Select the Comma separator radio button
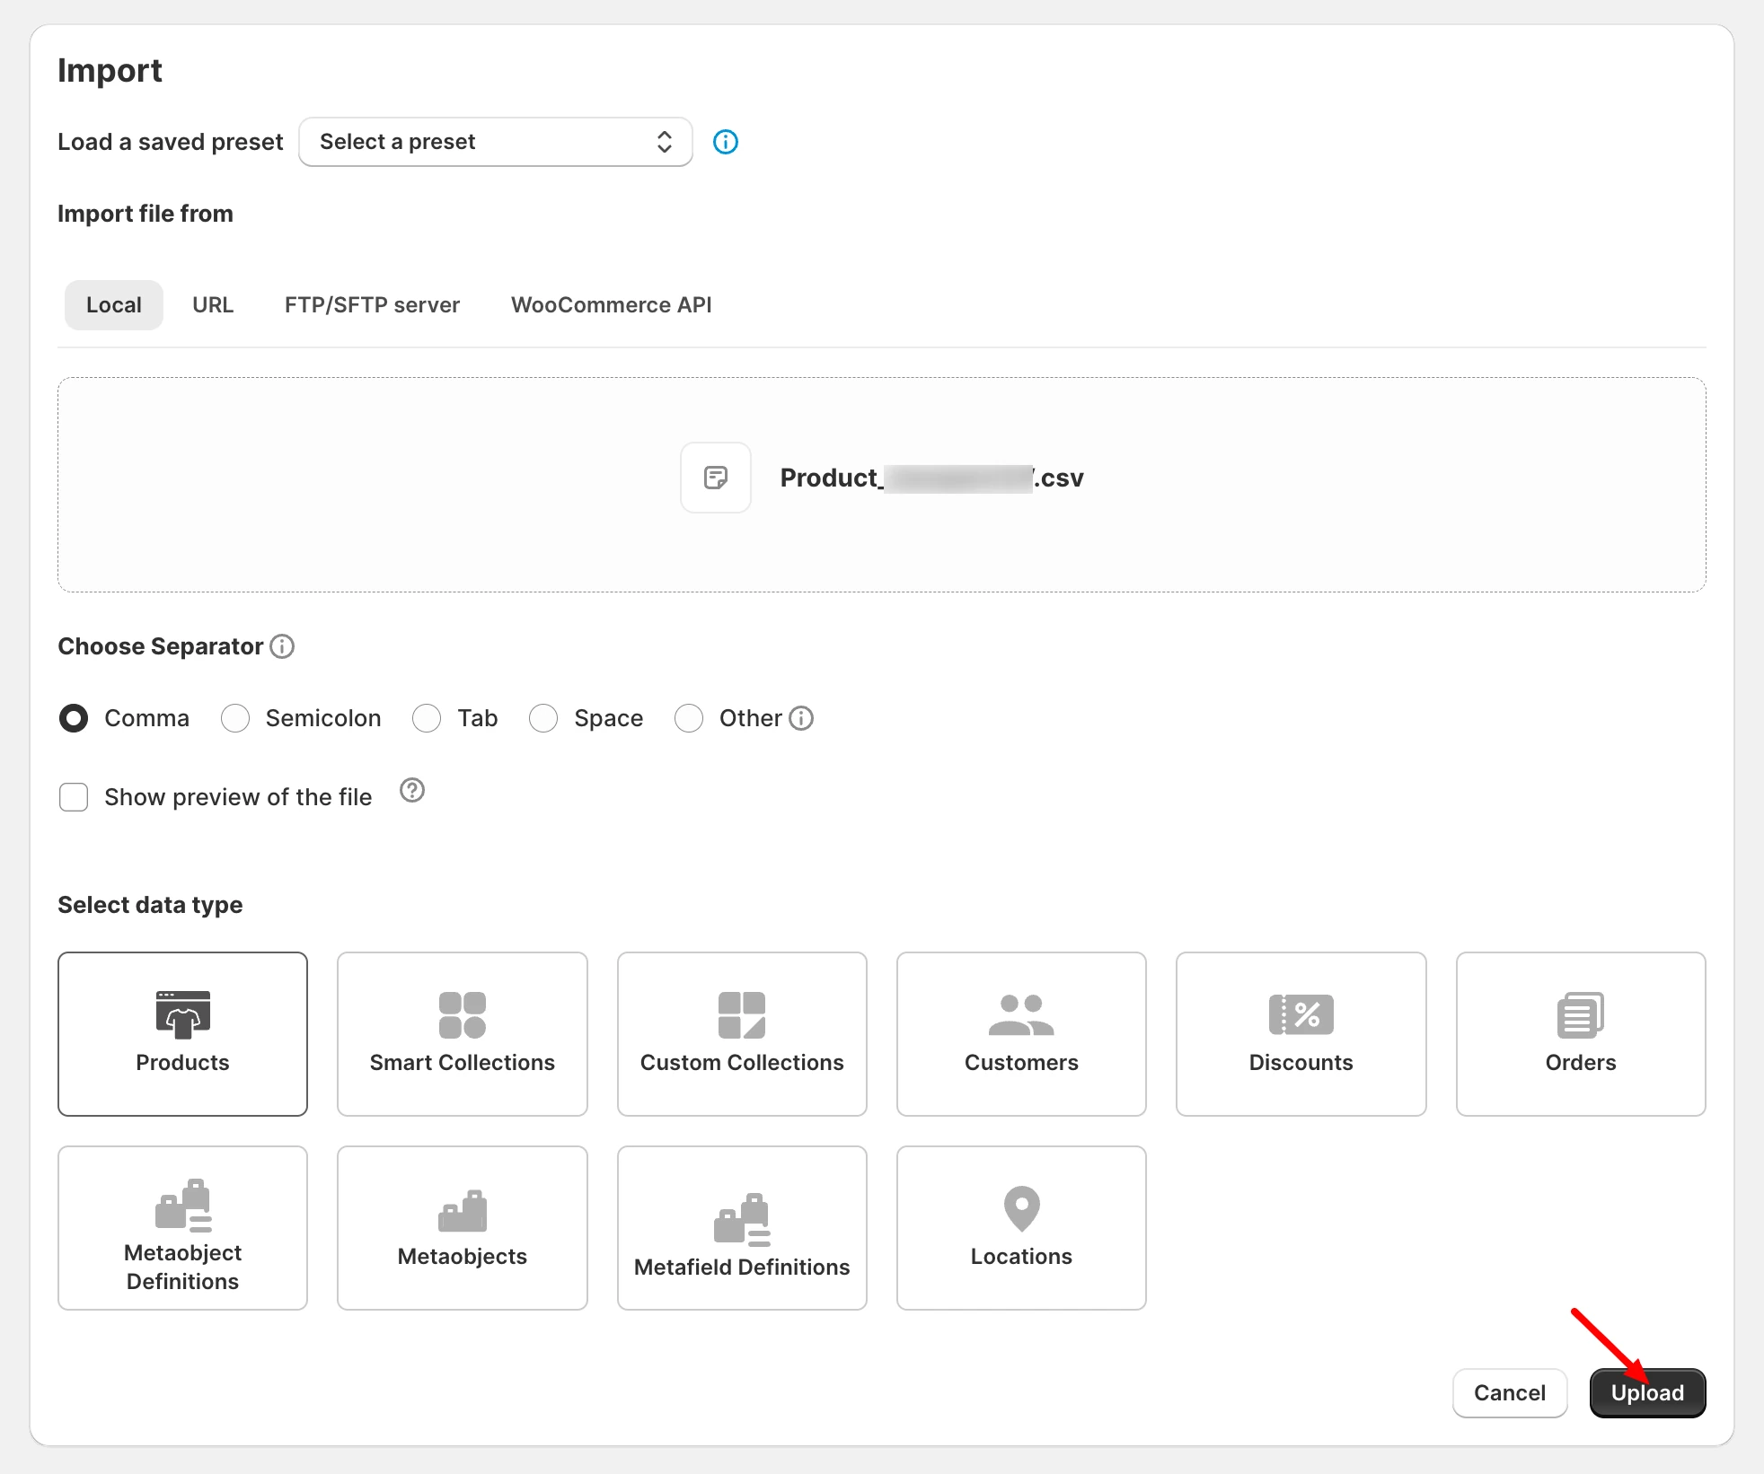The height and width of the screenshot is (1474, 1764). tap(74, 718)
